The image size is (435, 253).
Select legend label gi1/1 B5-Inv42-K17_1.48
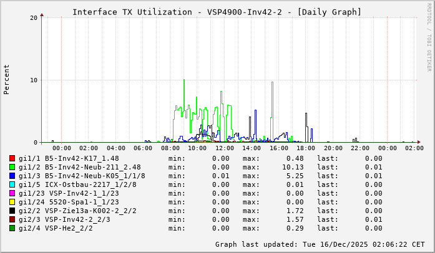pyautogui.click(x=69, y=158)
